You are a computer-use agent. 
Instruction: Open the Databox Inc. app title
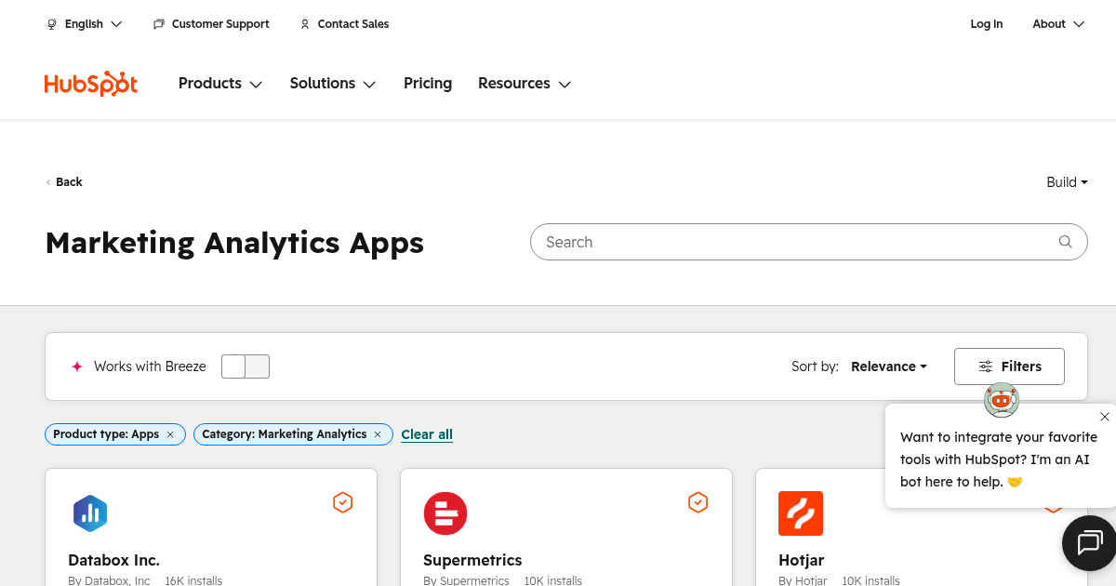[114, 560]
